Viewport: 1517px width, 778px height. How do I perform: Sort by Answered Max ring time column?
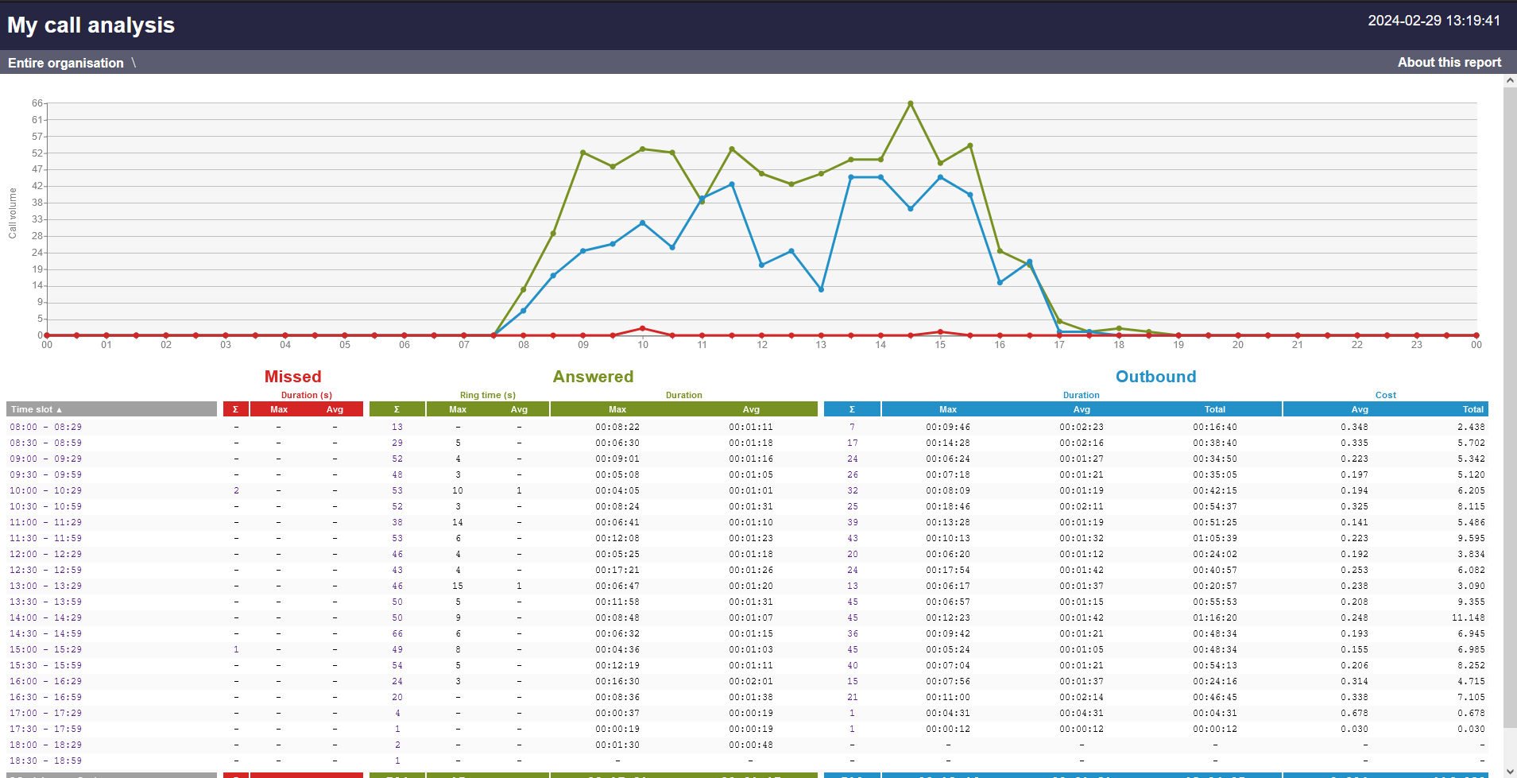pos(457,408)
